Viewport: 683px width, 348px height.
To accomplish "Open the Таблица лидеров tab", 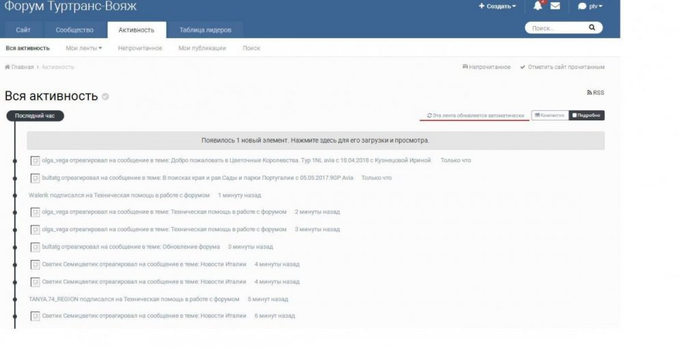I will tap(205, 29).
